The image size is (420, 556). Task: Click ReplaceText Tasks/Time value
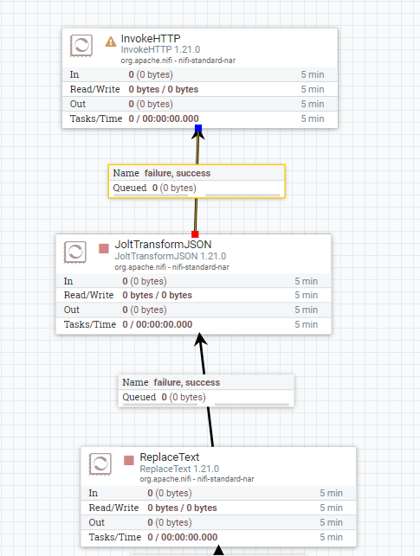pyautogui.click(x=183, y=537)
